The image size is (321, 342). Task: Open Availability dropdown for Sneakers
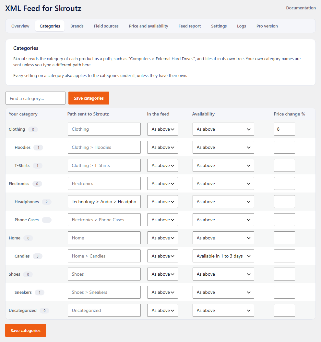pyautogui.click(x=223, y=292)
